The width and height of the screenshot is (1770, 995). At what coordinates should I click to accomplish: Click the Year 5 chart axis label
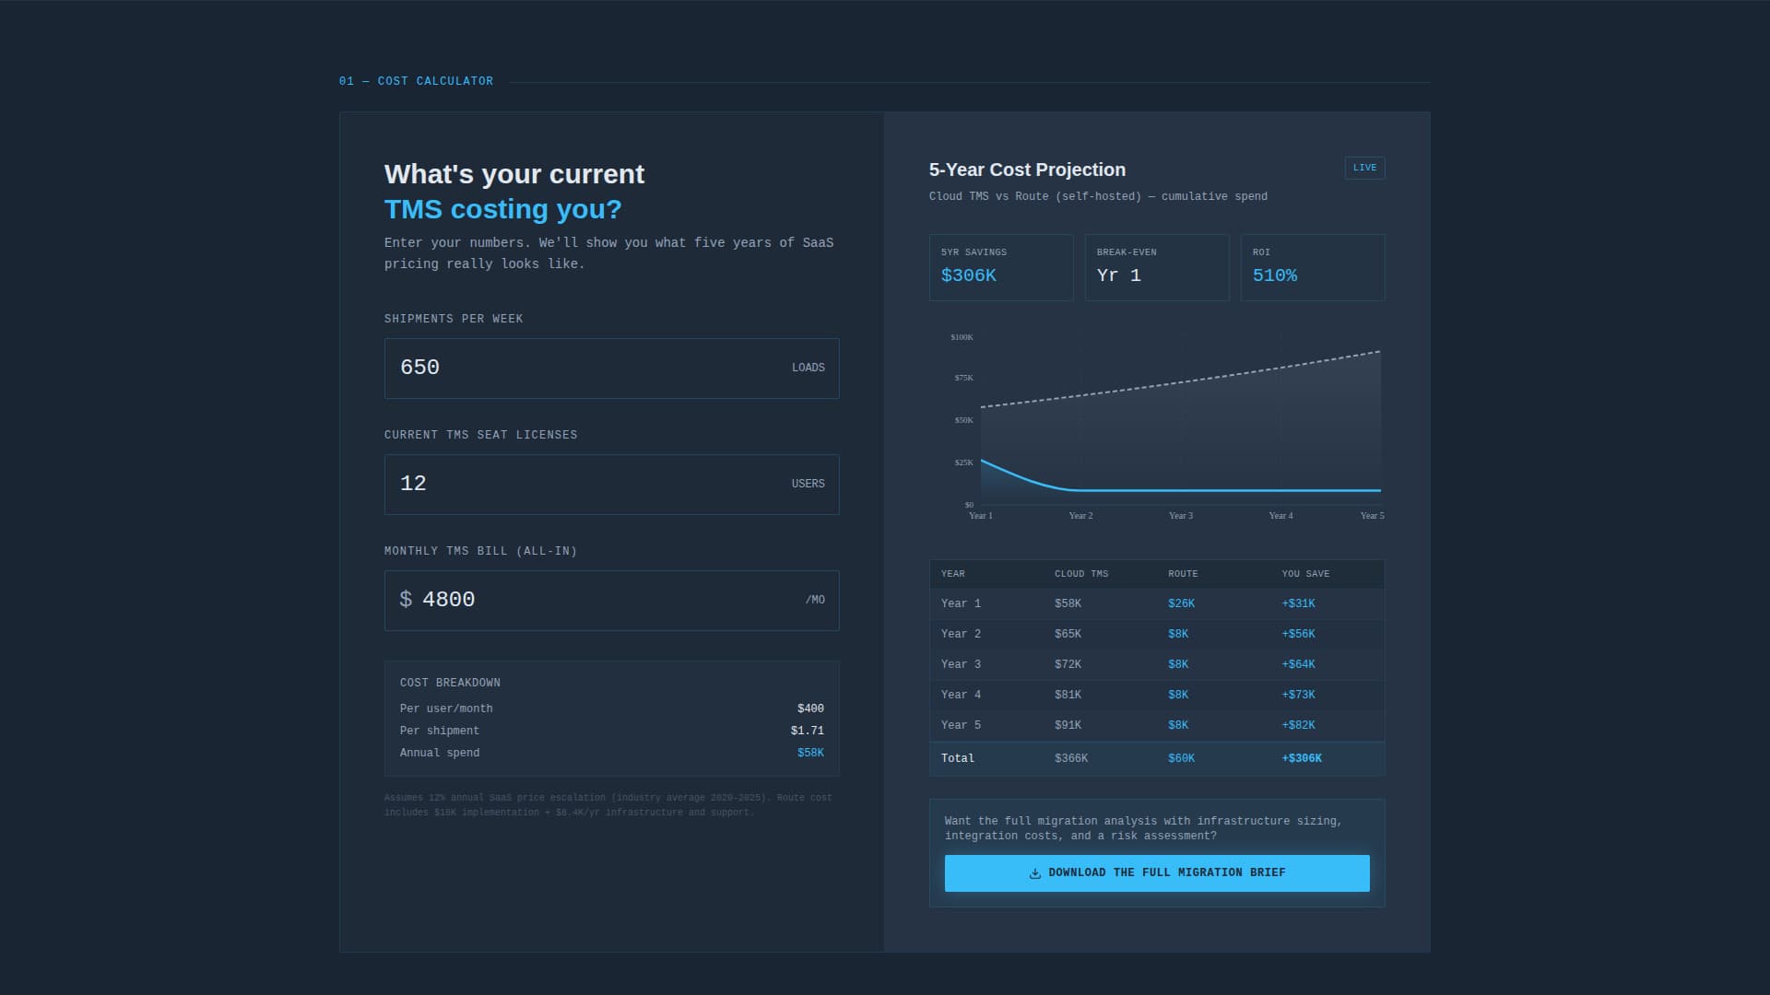(x=1372, y=516)
